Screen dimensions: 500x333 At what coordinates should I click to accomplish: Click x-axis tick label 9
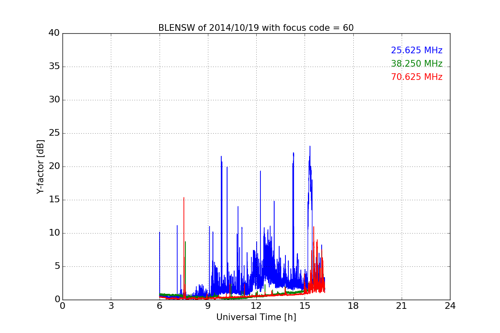pos(208,306)
